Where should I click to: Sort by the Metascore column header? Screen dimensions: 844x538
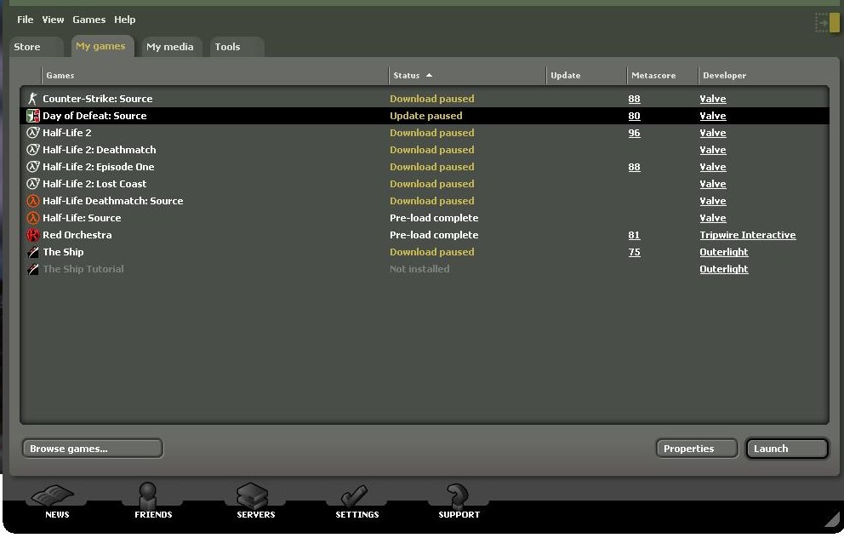coord(662,76)
